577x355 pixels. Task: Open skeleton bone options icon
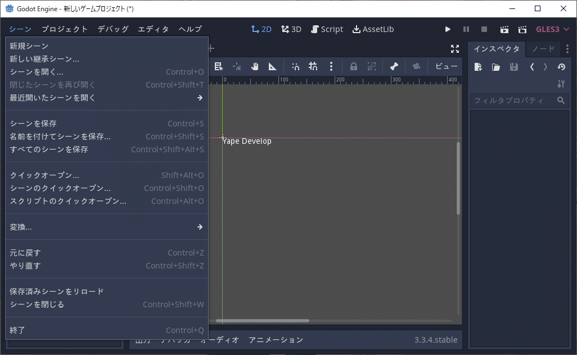coord(394,66)
